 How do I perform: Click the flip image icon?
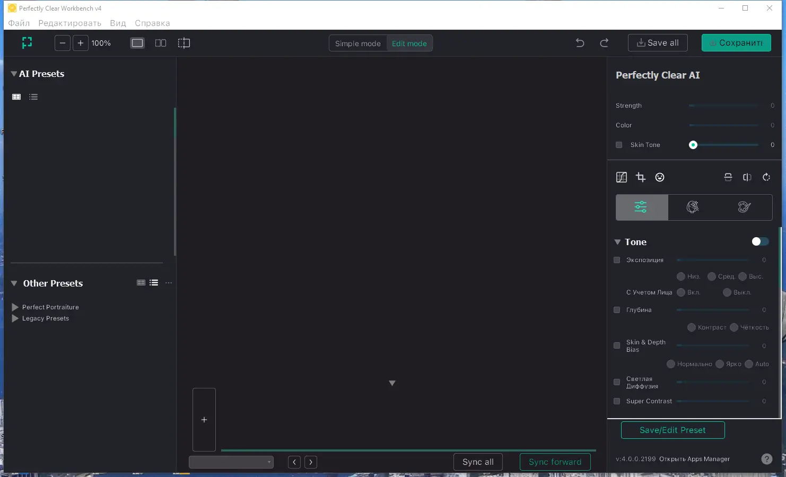pyautogui.click(x=747, y=177)
